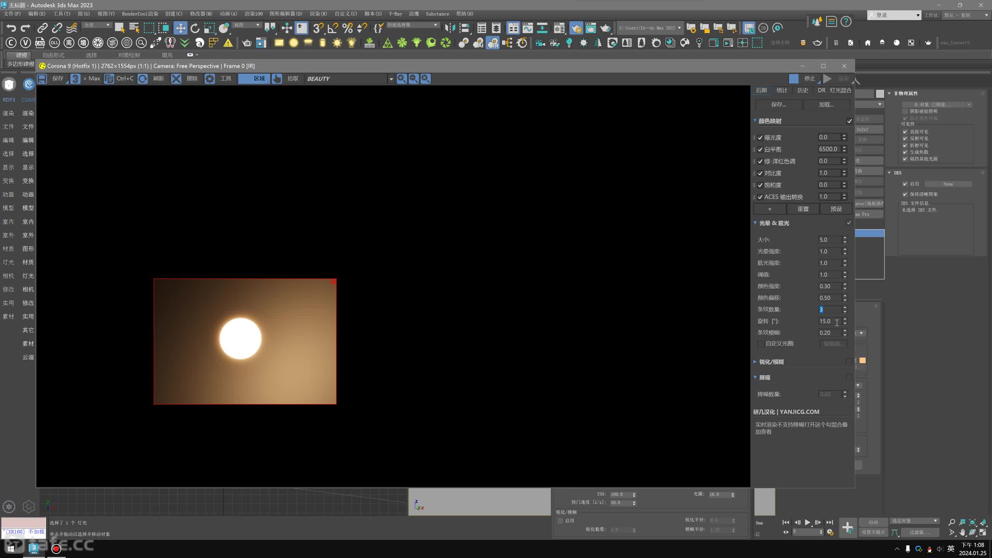This screenshot has width=992, height=558.
Task: Open Windows Start menu
Action: tap(11, 549)
